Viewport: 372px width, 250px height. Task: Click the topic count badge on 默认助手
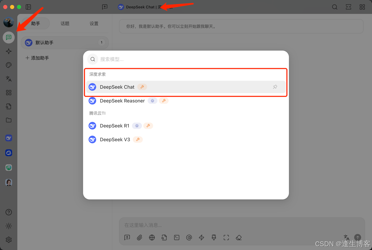(x=102, y=42)
